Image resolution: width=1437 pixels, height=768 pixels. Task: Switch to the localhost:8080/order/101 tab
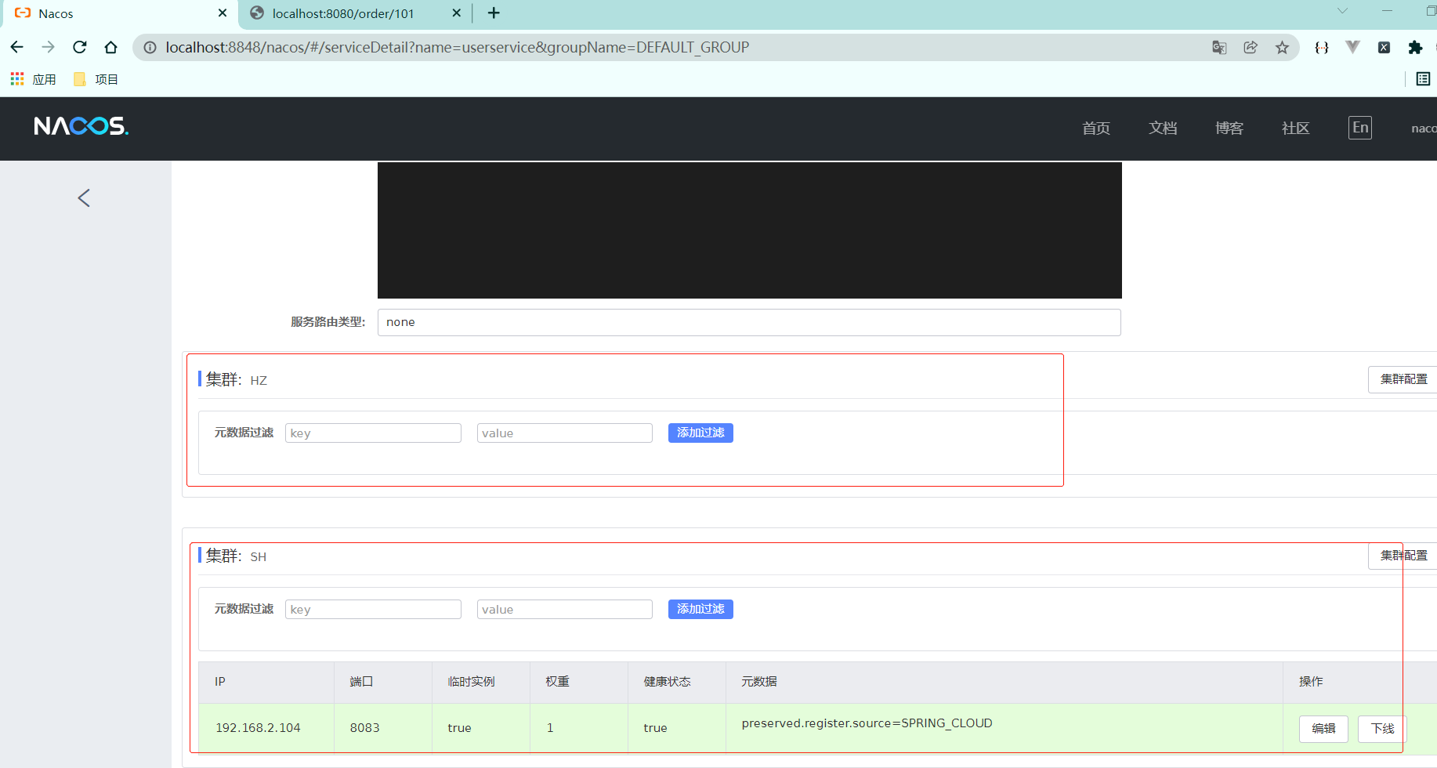pyautogui.click(x=354, y=13)
